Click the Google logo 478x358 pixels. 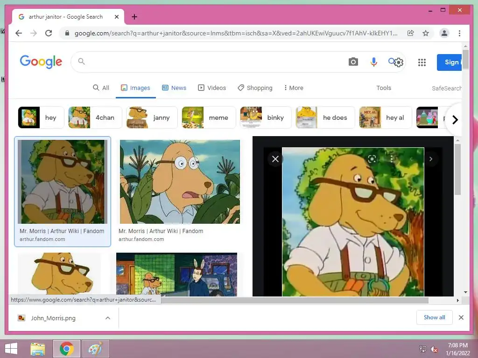click(41, 62)
